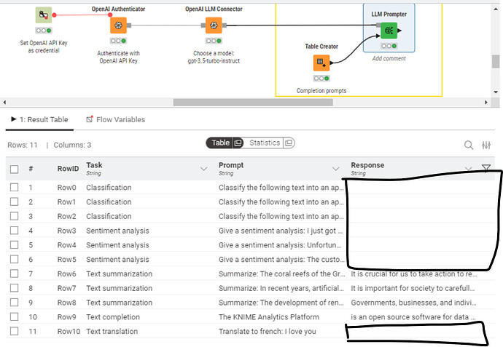
Task: Click the canvas scroll left arrow
Action: click(x=4, y=103)
